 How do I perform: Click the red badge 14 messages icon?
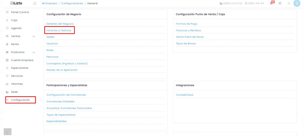(x=272, y=3)
